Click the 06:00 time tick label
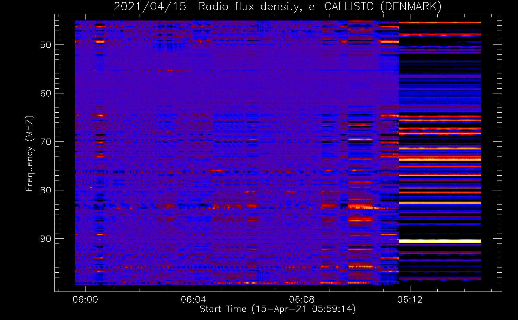 85,300
